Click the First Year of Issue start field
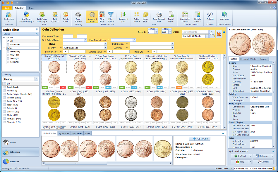278x172 pixels. click(68, 36)
